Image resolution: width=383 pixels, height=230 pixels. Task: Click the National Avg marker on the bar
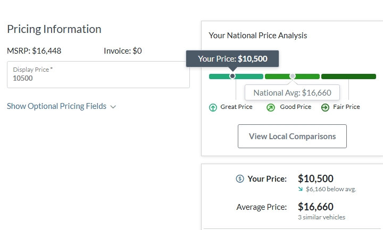(292, 76)
